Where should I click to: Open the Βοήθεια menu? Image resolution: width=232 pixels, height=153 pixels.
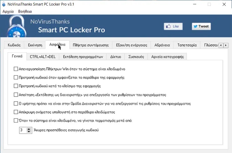tap(25, 12)
